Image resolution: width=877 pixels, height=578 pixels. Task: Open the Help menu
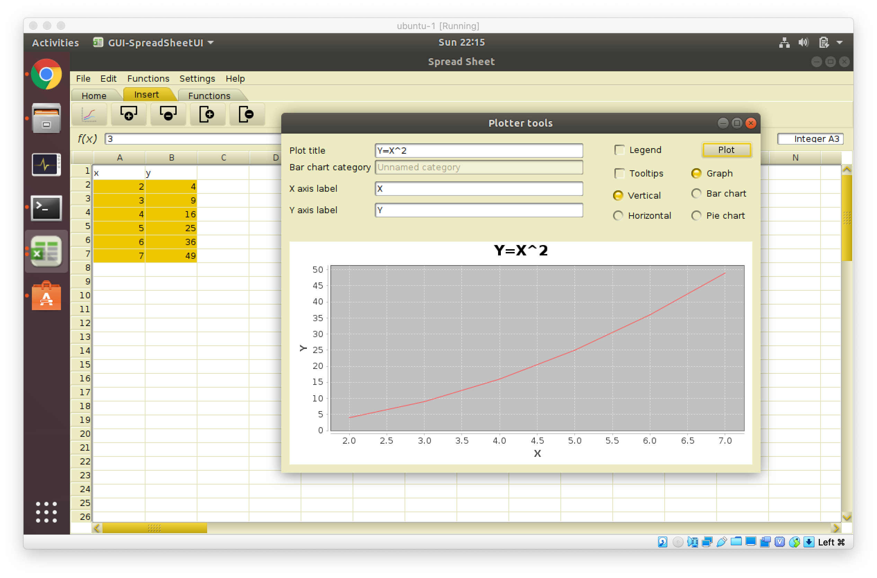click(x=235, y=79)
